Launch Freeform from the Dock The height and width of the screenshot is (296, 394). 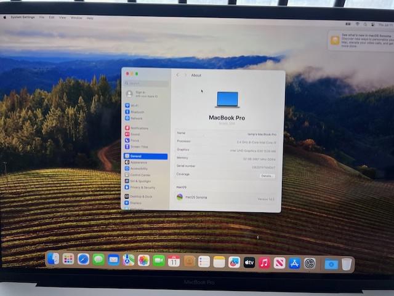(x=234, y=262)
